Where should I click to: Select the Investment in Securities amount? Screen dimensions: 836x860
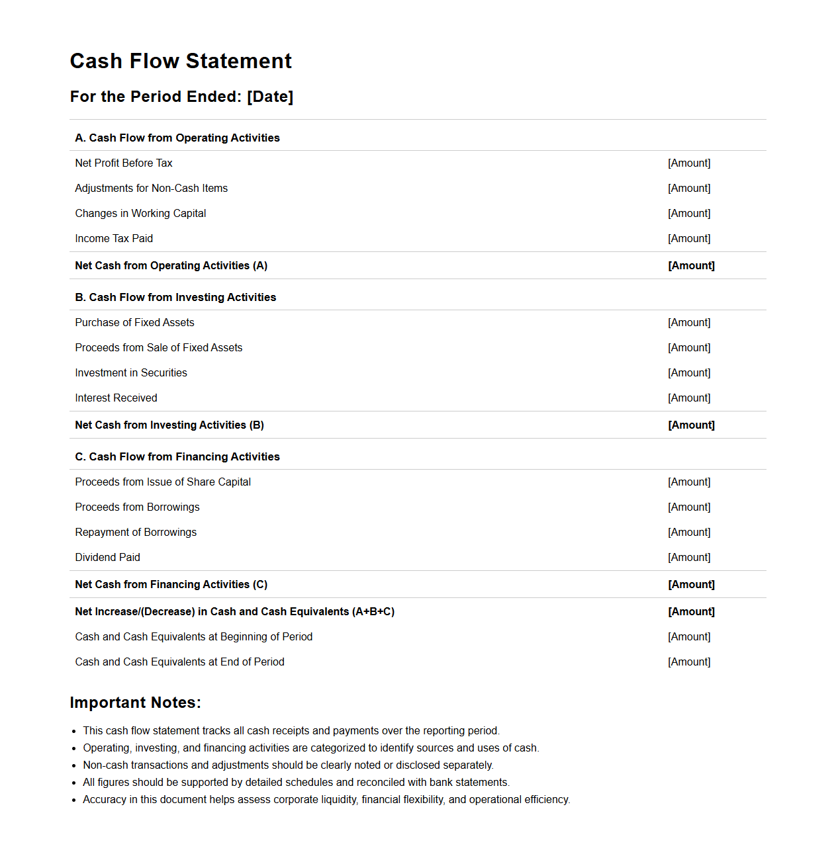[x=689, y=372]
